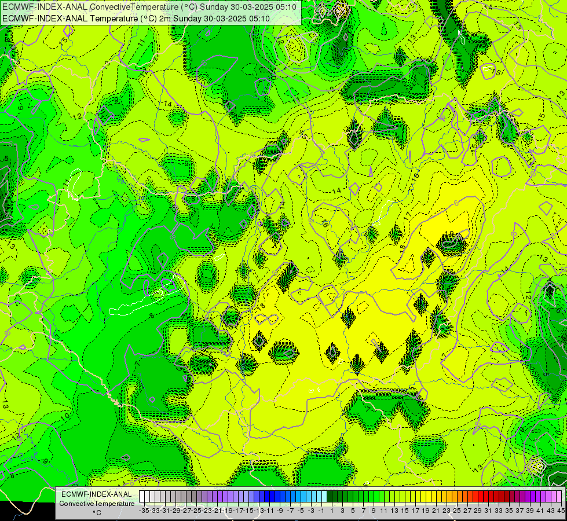Click the -9 value on the legend scale

pos(280,511)
